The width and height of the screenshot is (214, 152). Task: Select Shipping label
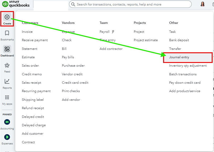tap(33, 100)
